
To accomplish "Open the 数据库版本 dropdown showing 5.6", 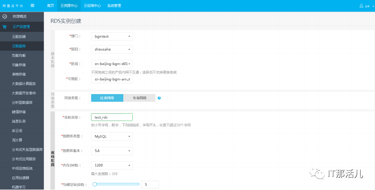I will (x=111, y=151).
